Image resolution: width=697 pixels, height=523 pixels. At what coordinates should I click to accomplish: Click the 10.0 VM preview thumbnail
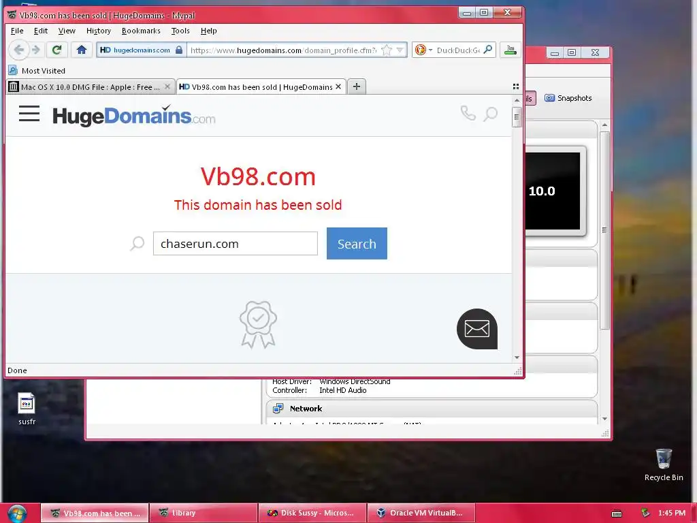553,191
